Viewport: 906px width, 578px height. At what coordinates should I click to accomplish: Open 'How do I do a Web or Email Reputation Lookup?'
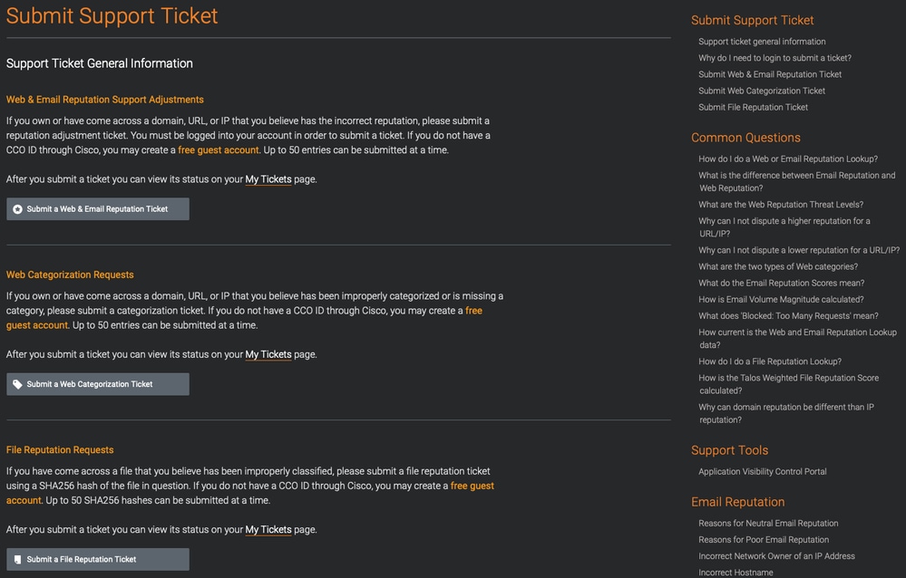[787, 159]
